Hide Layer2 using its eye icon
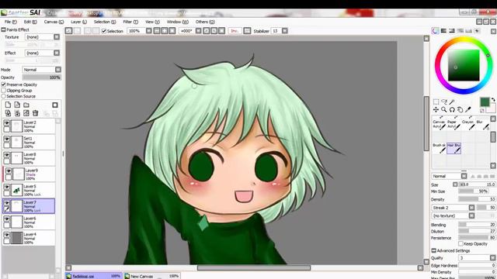497x279 pixels. 6,123
